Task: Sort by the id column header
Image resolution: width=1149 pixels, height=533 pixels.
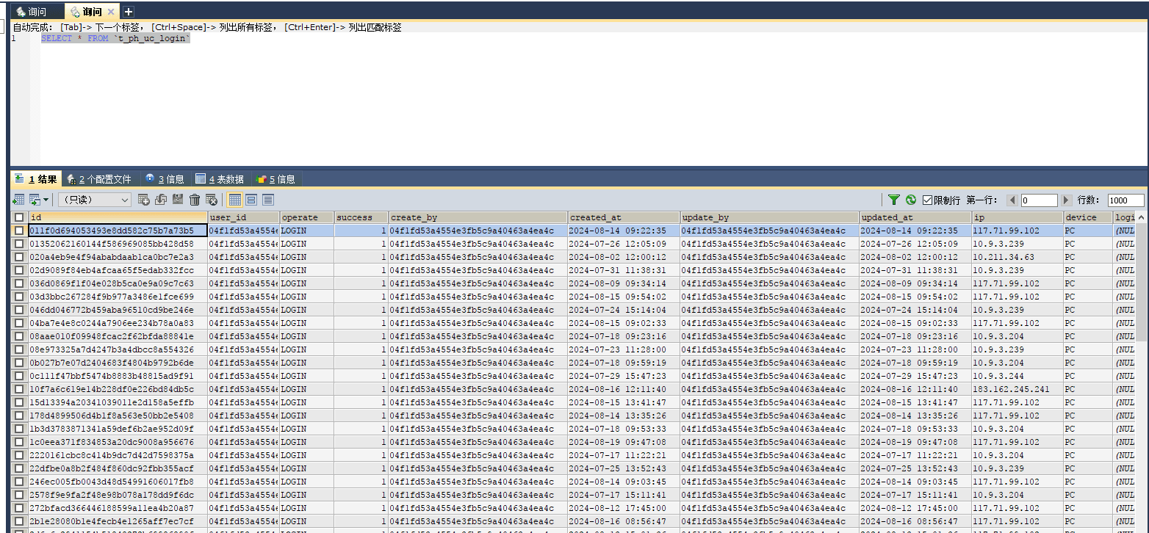Action: [x=118, y=217]
